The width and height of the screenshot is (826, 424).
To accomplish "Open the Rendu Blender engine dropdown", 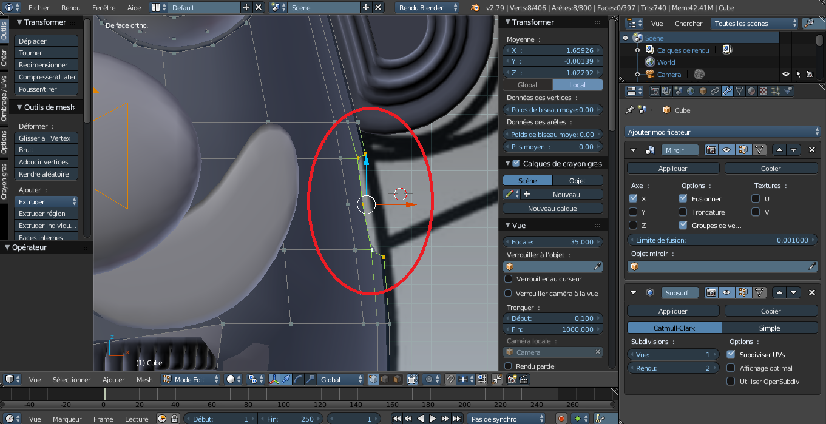I will 428,8.
